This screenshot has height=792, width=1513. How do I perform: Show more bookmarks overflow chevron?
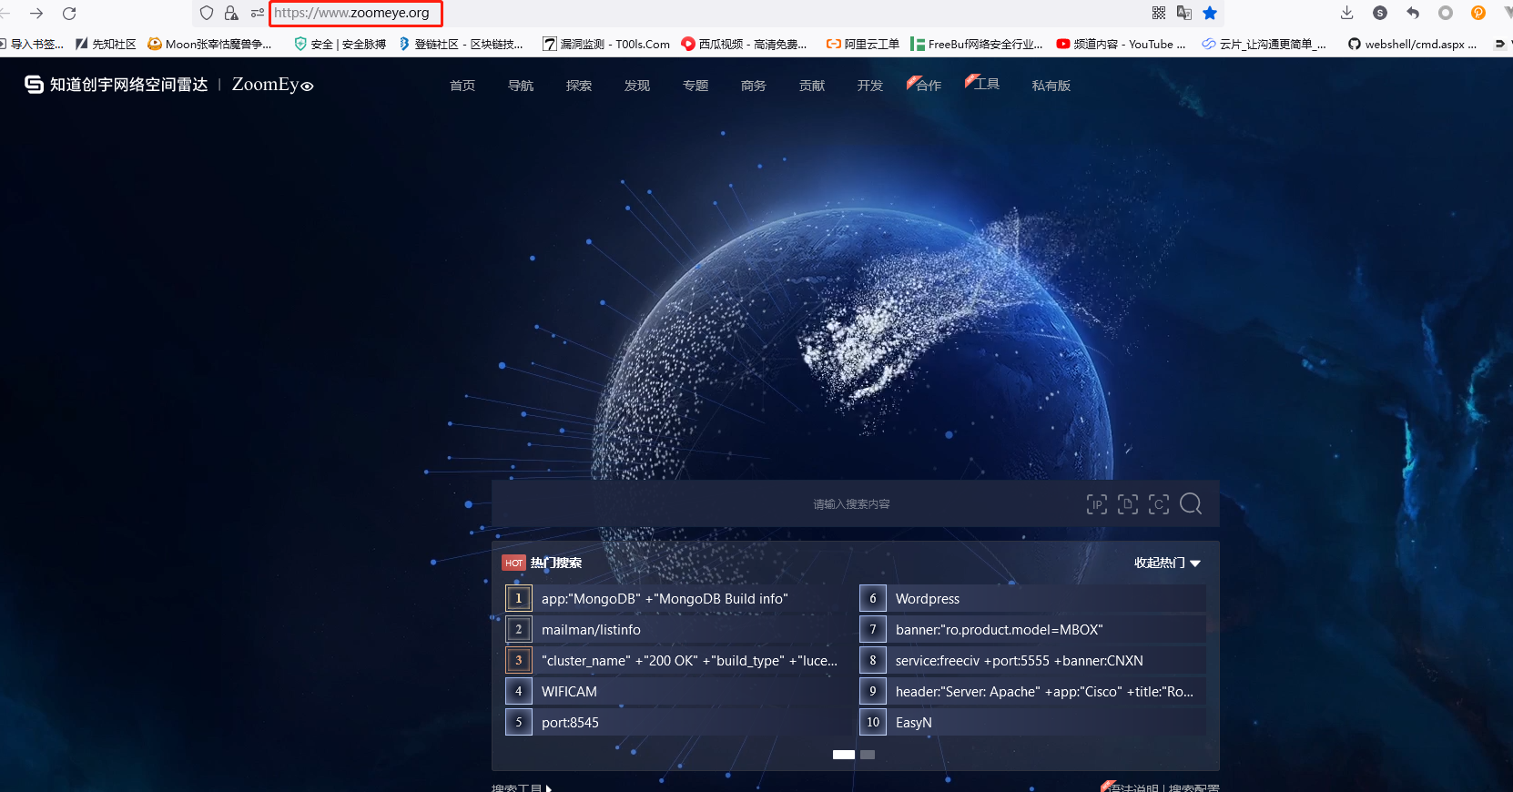click(x=1499, y=44)
